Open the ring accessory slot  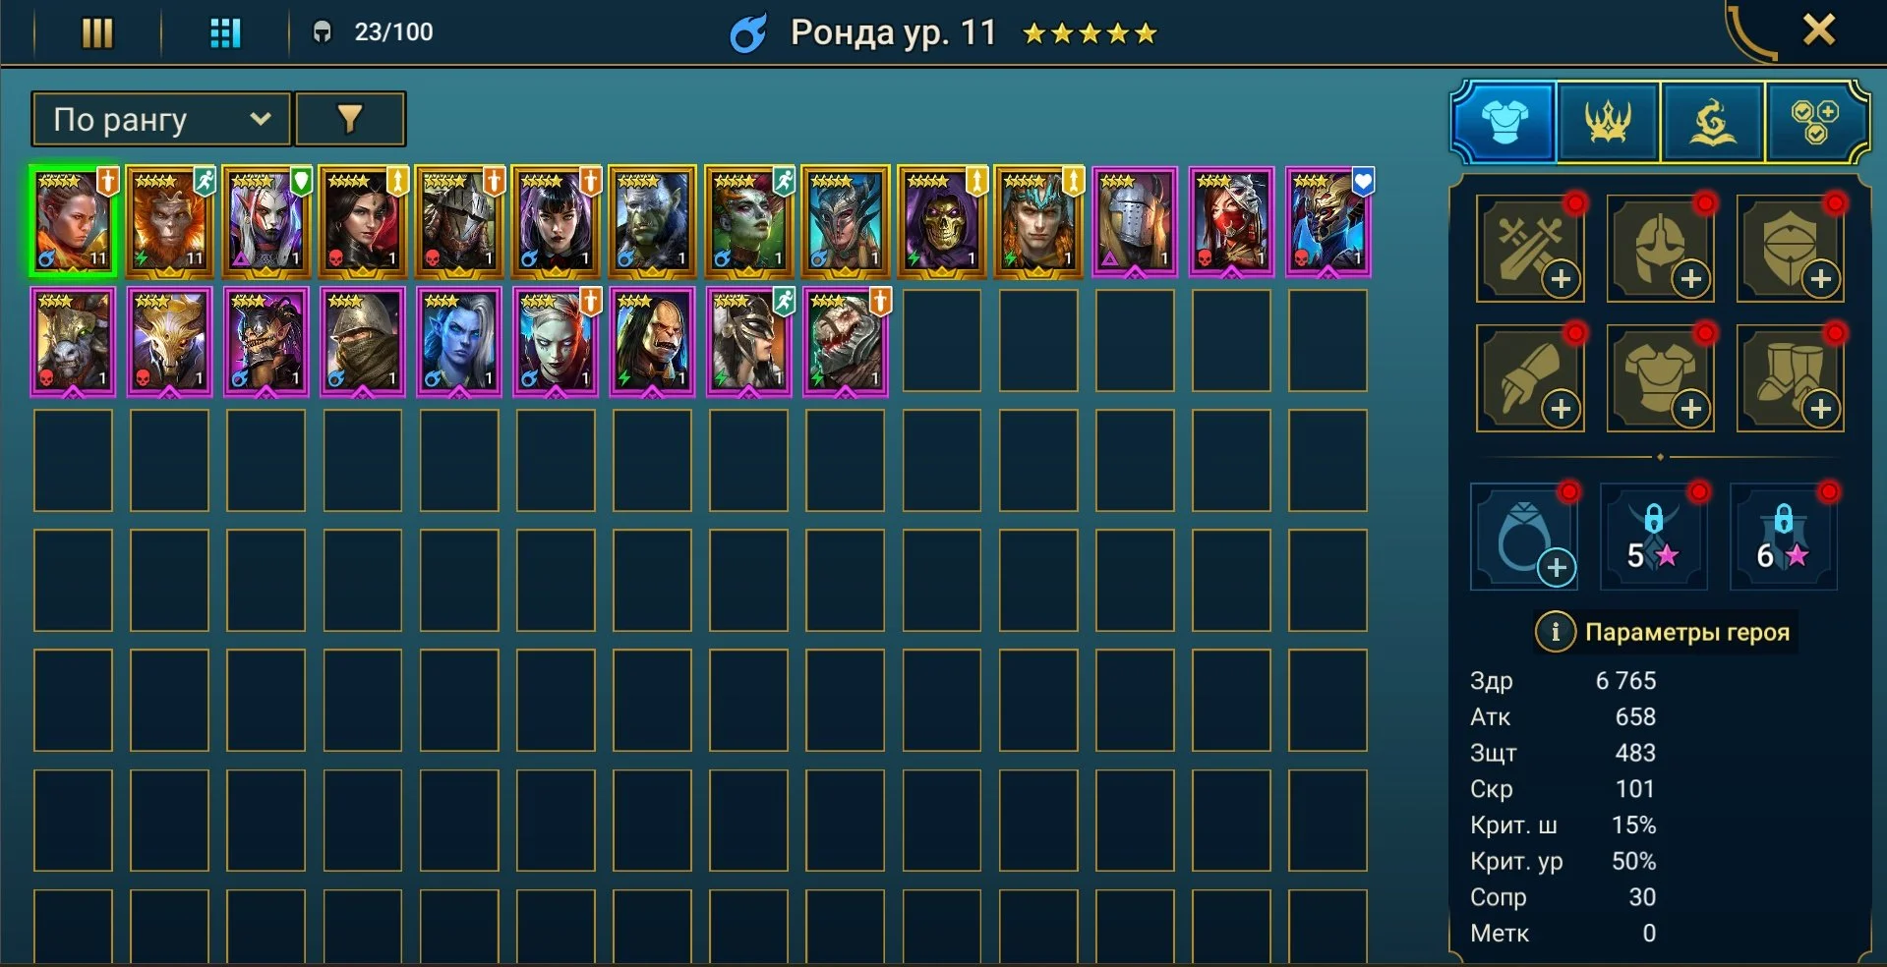1524,537
